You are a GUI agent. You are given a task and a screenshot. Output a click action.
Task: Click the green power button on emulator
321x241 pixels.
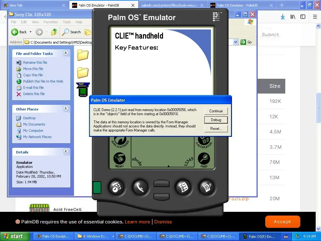(x=97, y=187)
